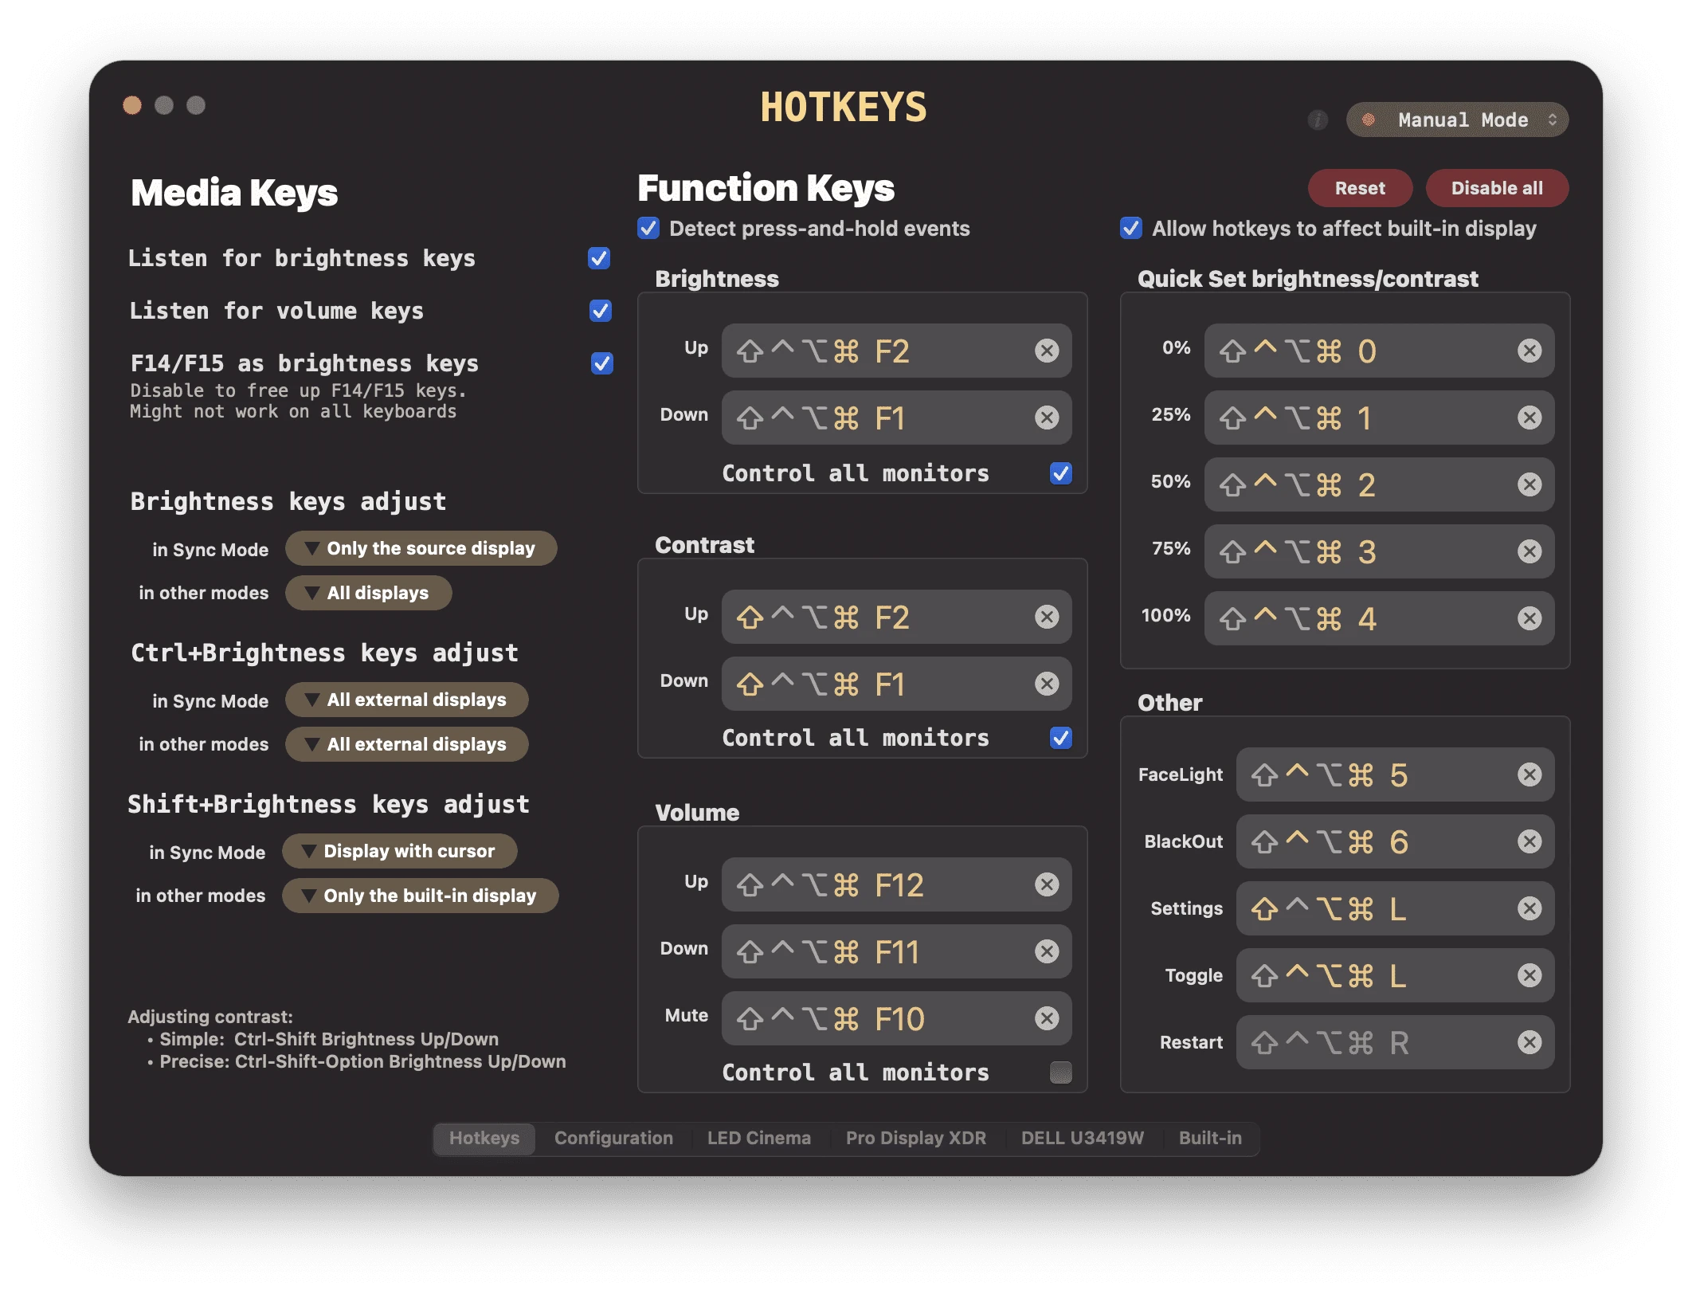1692x1294 pixels.
Task: Toggle Listen for brightness keys checkbox
Action: click(599, 258)
